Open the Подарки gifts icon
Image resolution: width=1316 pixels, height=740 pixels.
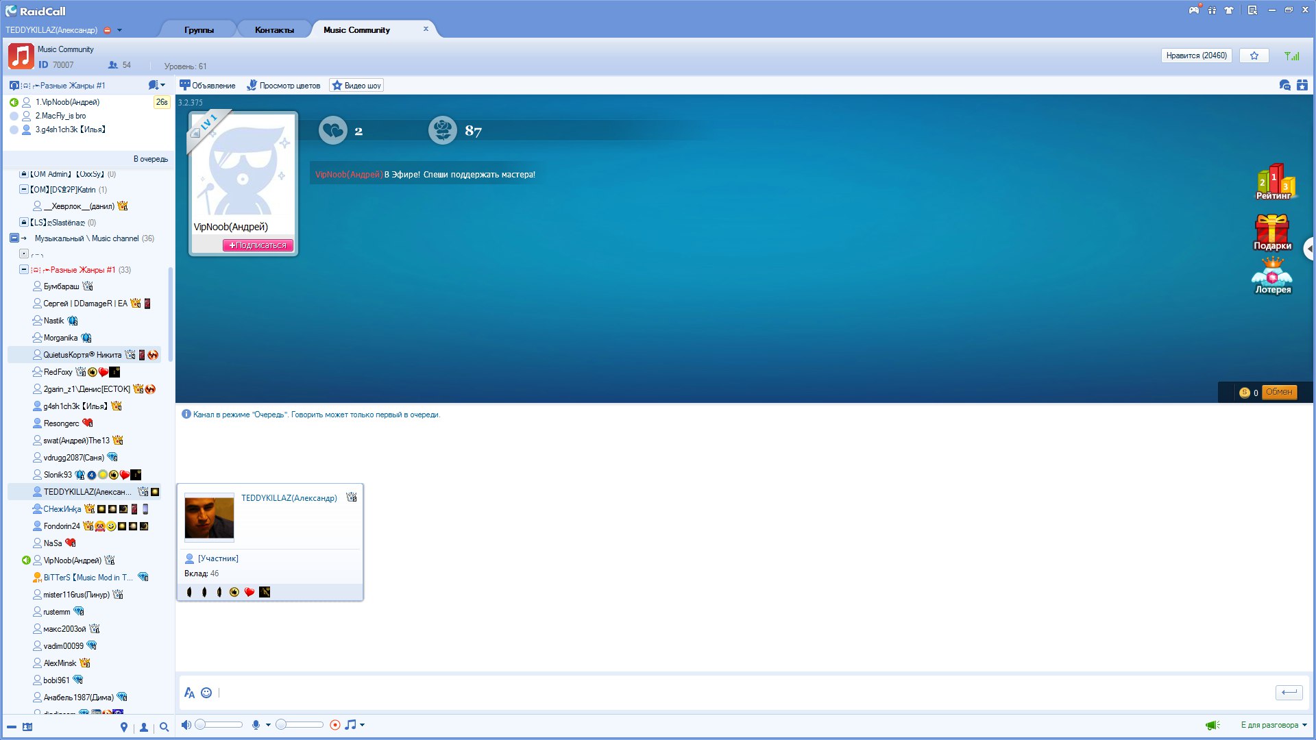pos(1272,232)
